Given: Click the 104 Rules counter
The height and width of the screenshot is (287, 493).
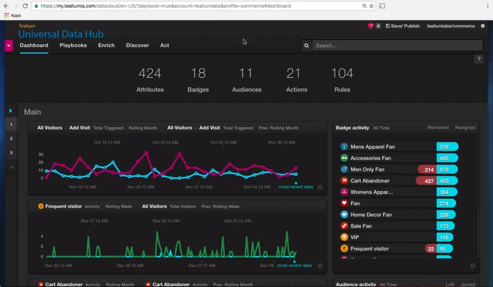Looking at the screenshot, I should (x=342, y=80).
